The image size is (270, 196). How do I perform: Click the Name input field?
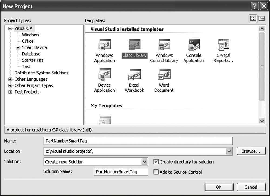pyautogui.click(x=138, y=141)
